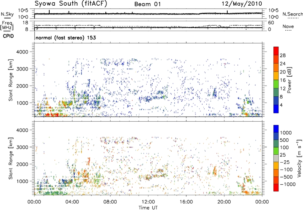Click the "N.Search" legend label
The height and width of the screenshot is (210, 303).
point(292,14)
